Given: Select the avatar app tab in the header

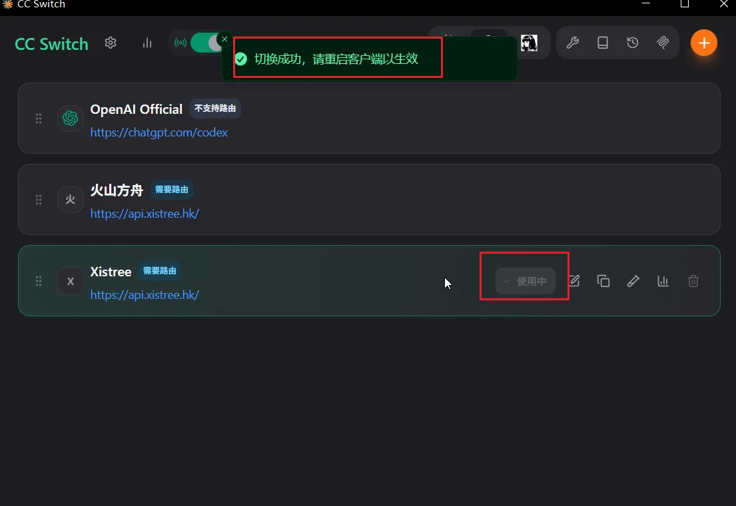Looking at the screenshot, I should click(x=529, y=43).
